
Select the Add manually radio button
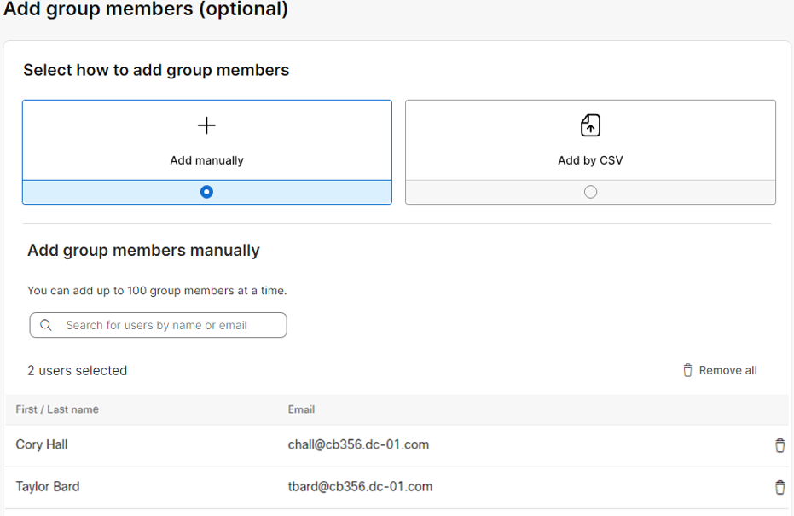coord(206,192)
